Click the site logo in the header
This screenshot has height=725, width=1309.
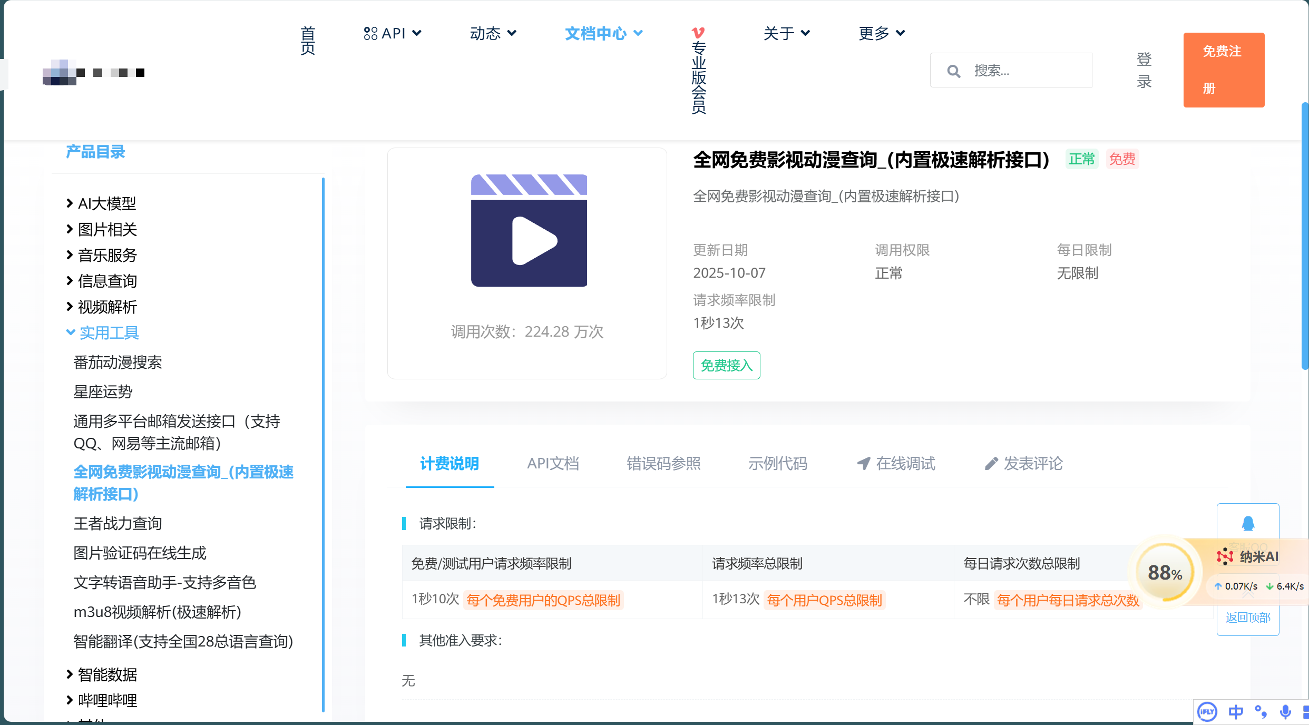tap(94, 72)
